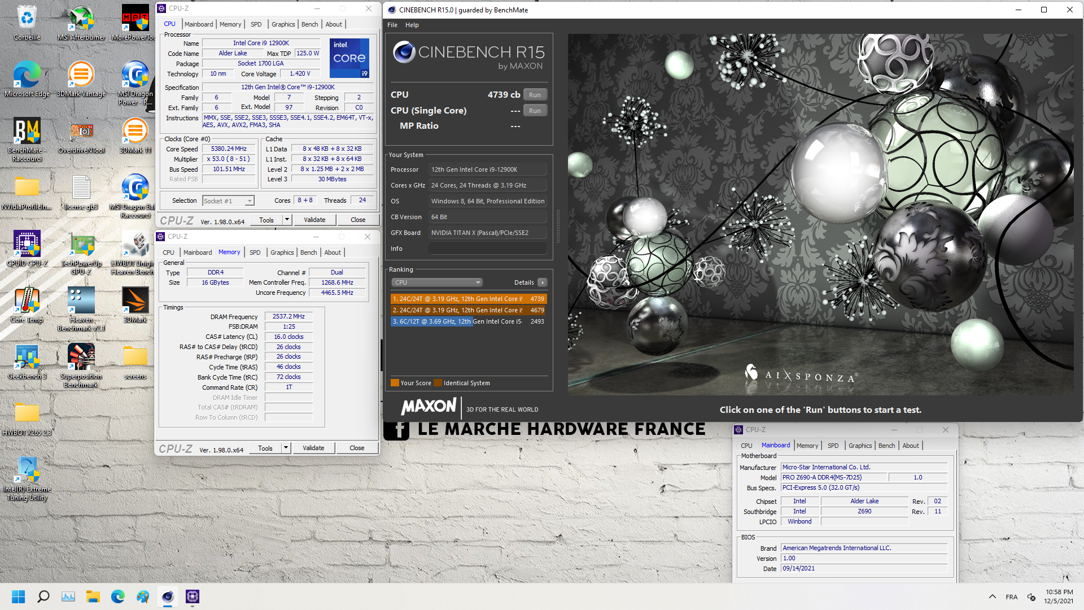This screenshot has height=610, width=1084.
Task: Run the Cinebench CPU test
Action: click(535, 95)
